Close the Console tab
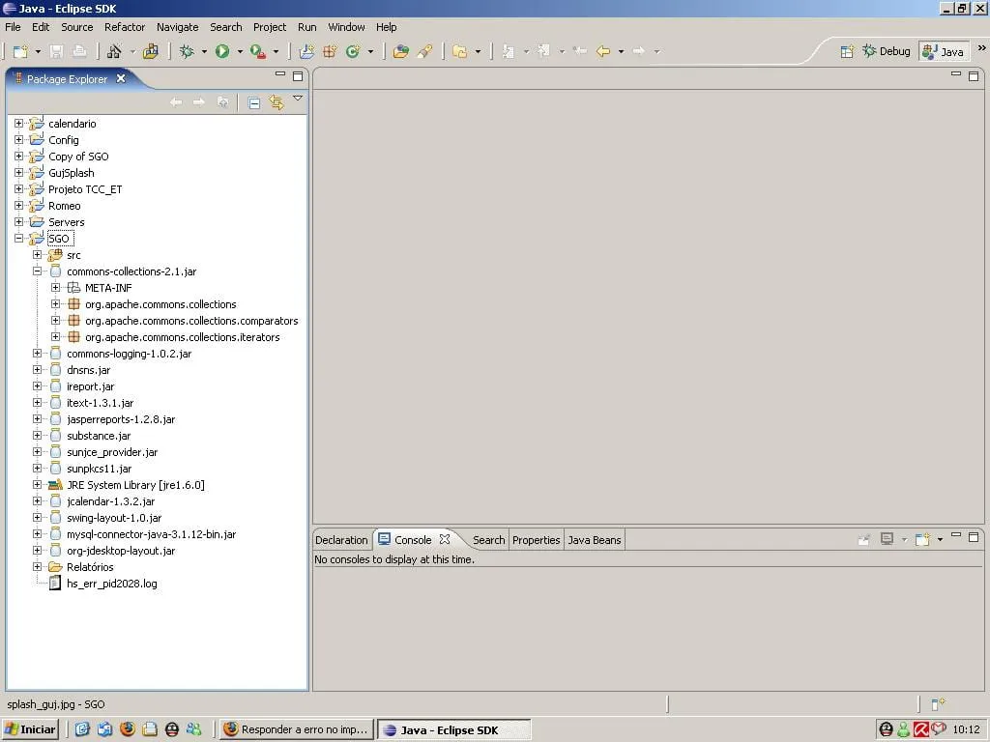 pyautogui.click(x=445, y=539)
